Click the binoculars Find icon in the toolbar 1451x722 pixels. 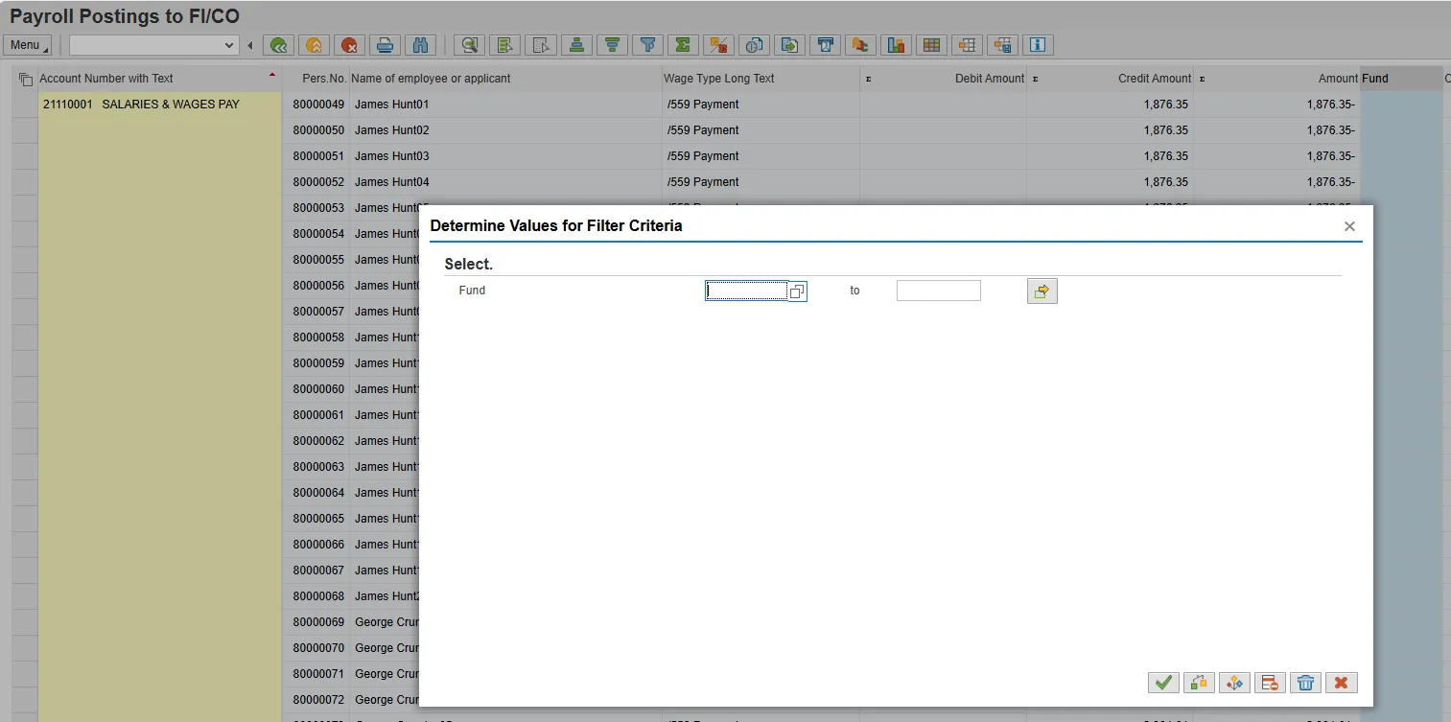[x=420, y=45]
